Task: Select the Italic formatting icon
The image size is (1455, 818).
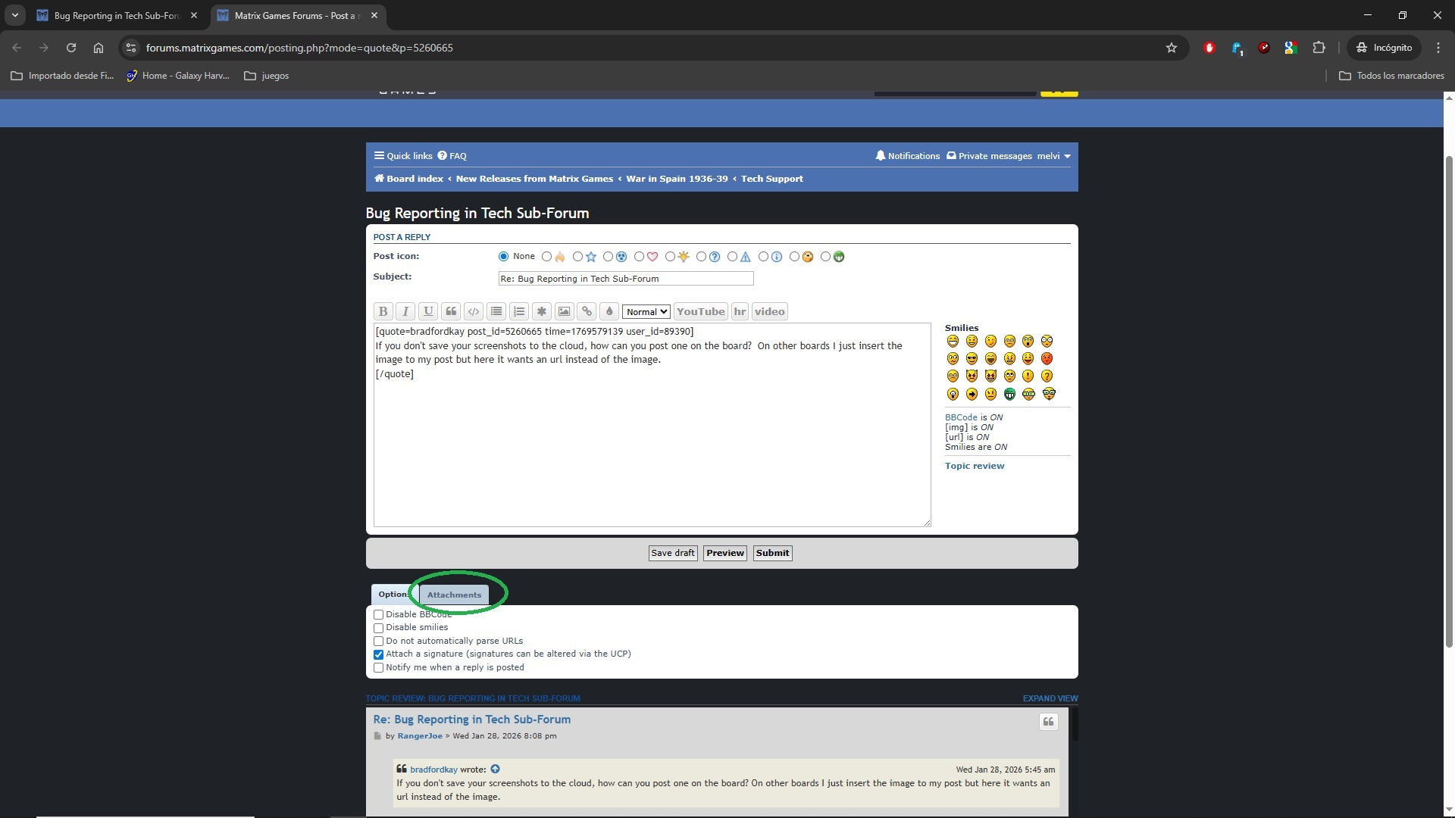Action: [405, 311]
